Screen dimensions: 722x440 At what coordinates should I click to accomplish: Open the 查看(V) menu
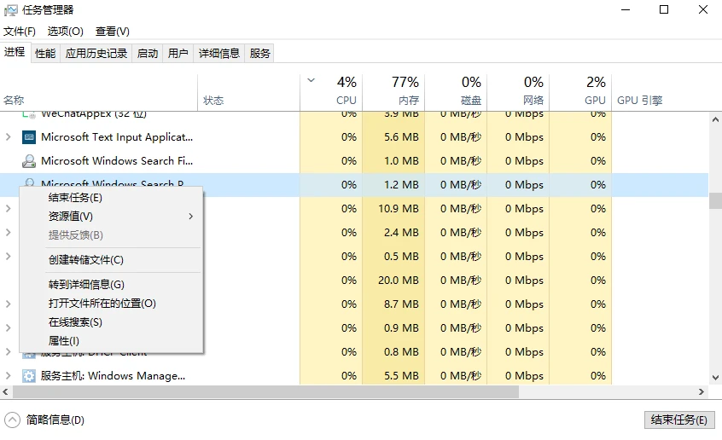tap(113, 32)
